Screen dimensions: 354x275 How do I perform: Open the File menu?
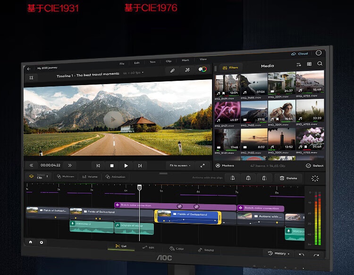(122, 63)
